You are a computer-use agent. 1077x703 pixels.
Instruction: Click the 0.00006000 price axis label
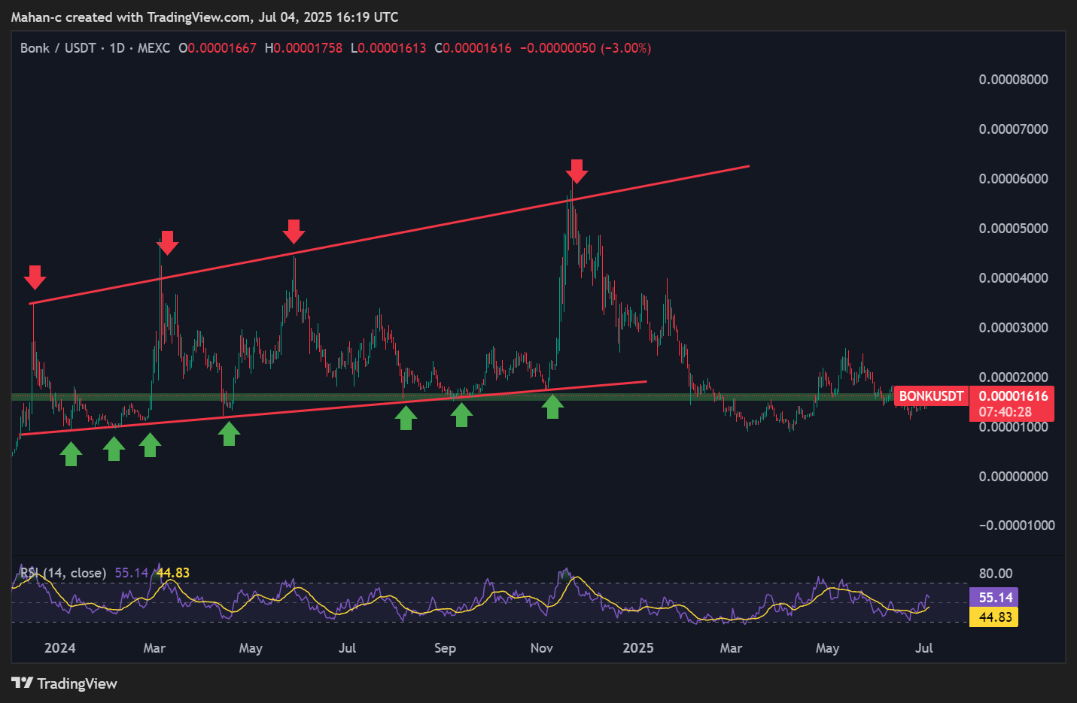pyautogui.click(x=1013, y=179)
